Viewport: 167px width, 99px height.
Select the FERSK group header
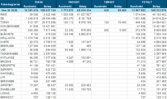pos(39,2)
